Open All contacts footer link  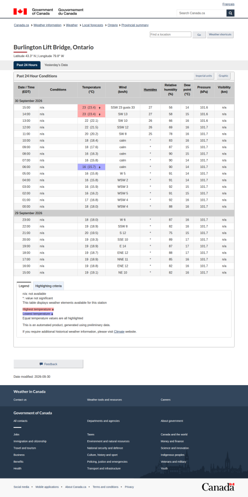(20, 421)
